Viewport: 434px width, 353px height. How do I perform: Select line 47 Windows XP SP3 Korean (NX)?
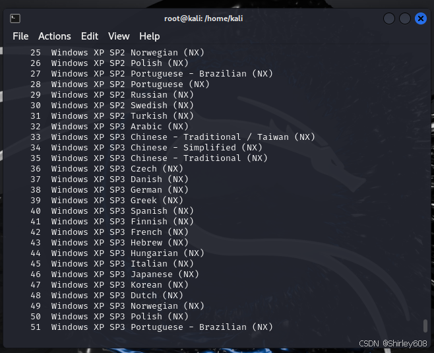(109, 284)
